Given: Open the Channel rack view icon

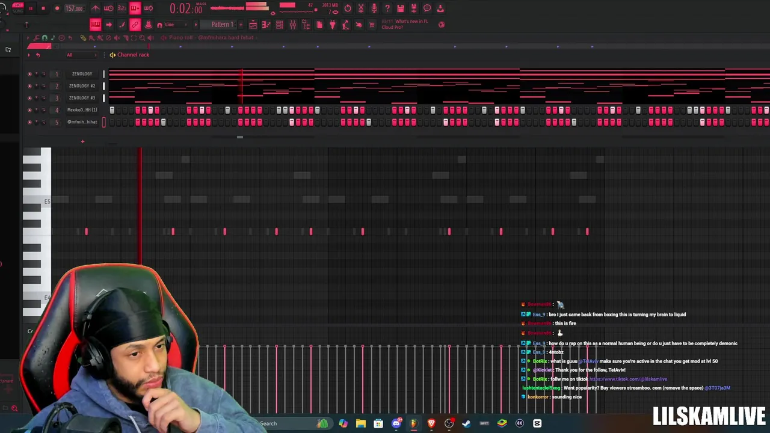Looking at the screenshot, I should [279, 25].
